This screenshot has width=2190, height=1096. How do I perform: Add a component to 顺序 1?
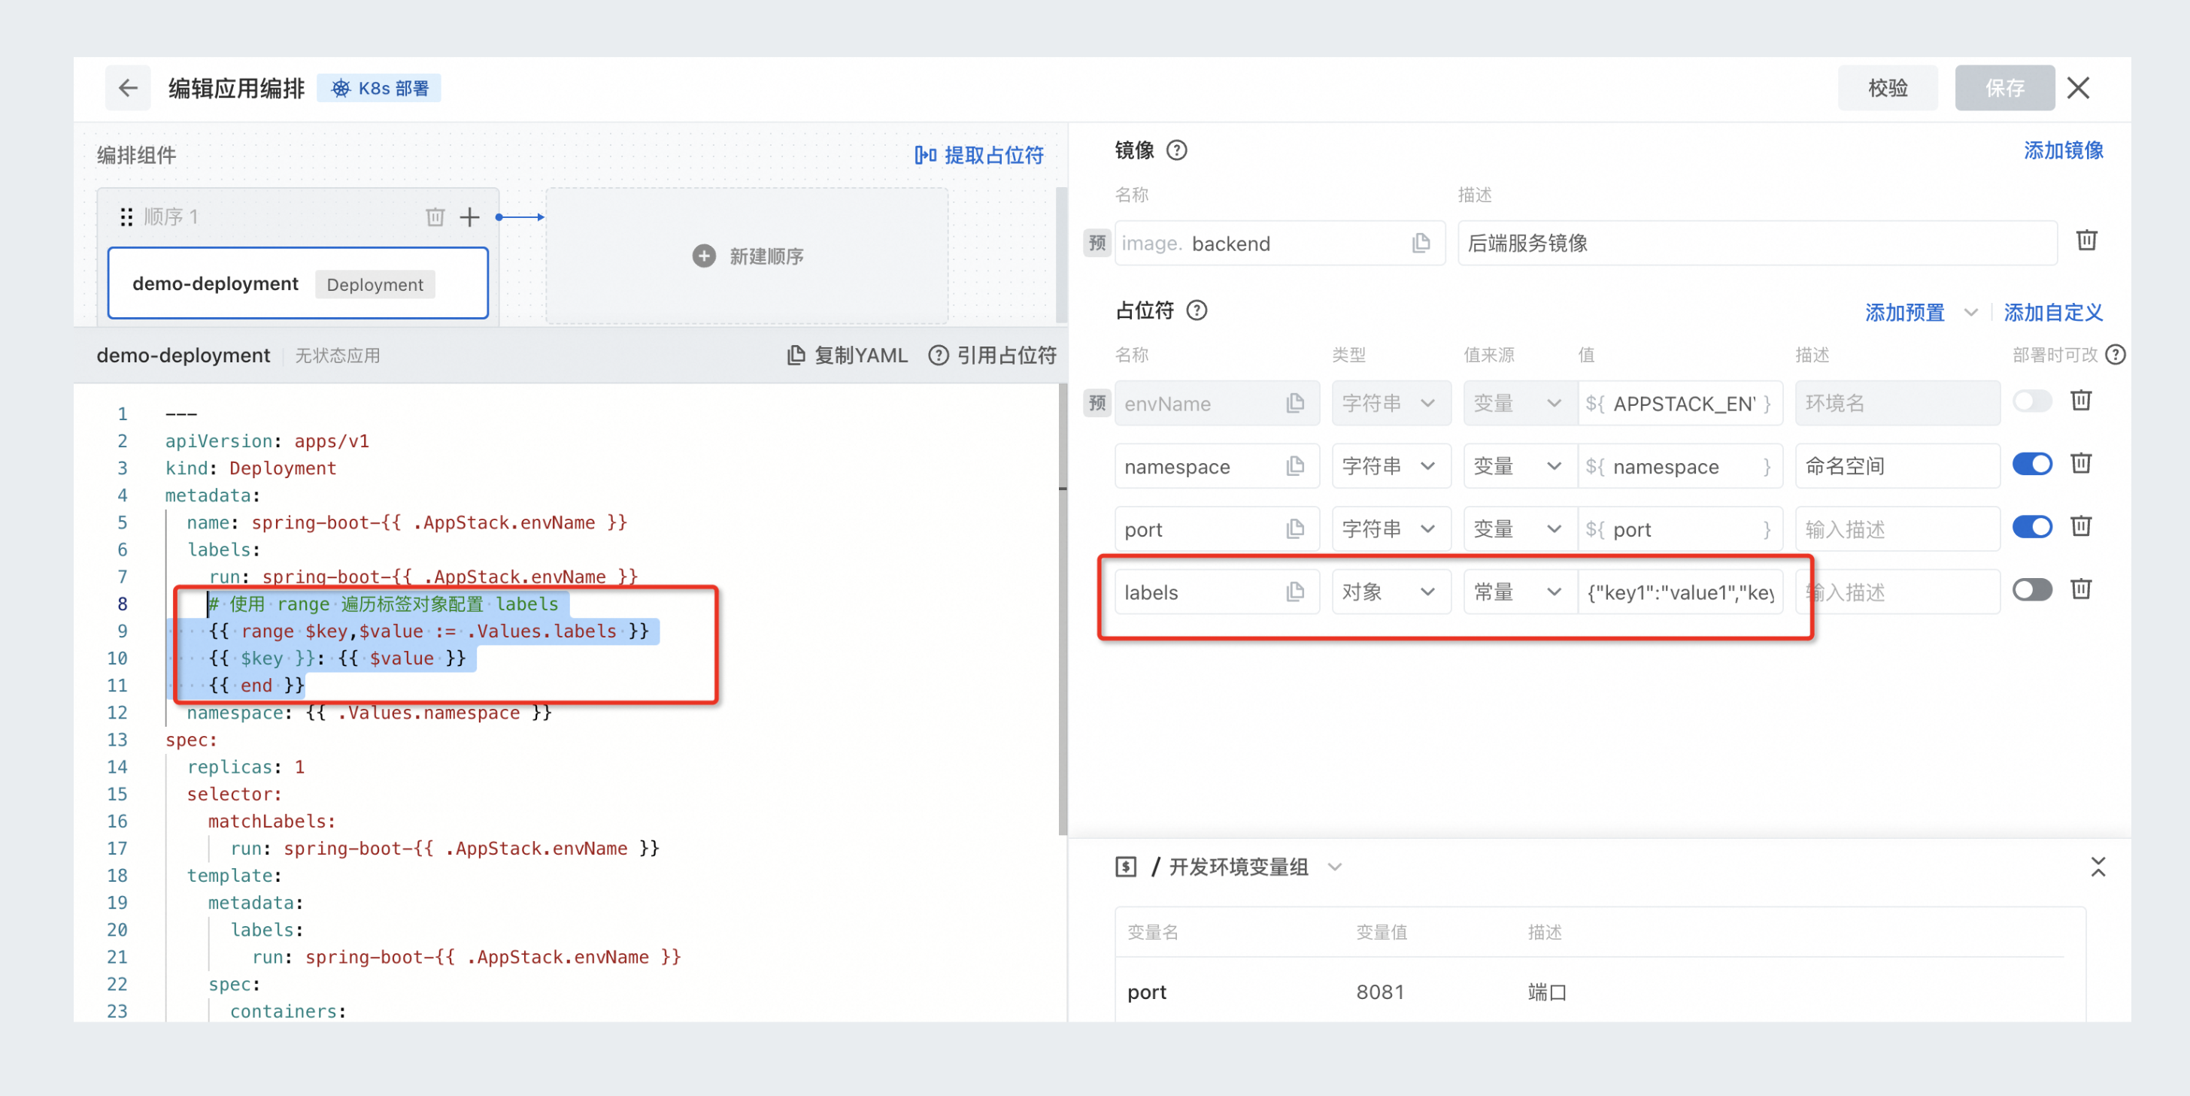point(469,217)
